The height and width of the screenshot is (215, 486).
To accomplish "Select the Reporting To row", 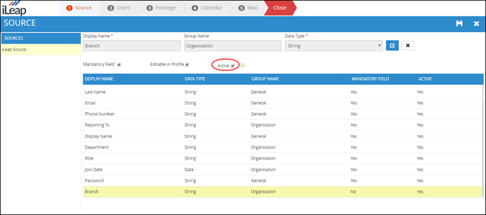I will click(282, 125).
